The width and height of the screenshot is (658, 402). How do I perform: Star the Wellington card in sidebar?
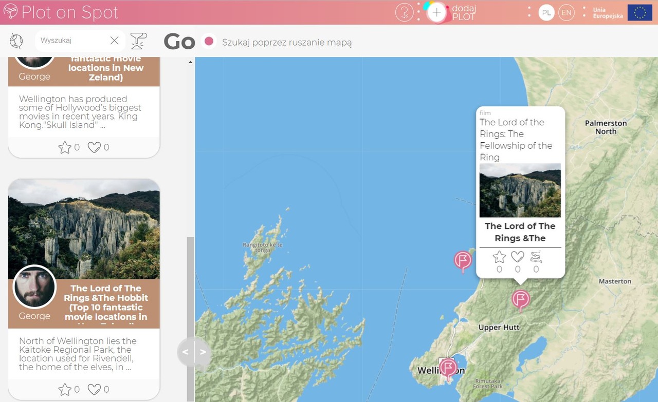click(65, 148)
